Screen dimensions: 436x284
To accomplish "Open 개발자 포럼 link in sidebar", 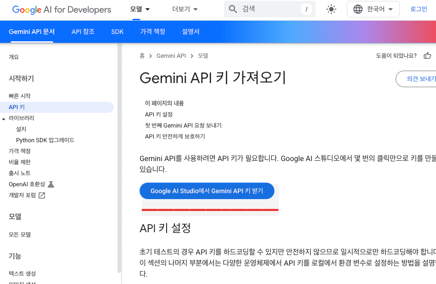I will (22, 195).
